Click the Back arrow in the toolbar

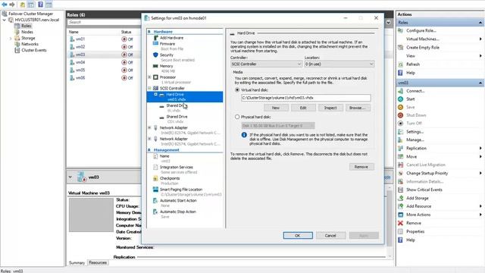click(x=5, y=5)
